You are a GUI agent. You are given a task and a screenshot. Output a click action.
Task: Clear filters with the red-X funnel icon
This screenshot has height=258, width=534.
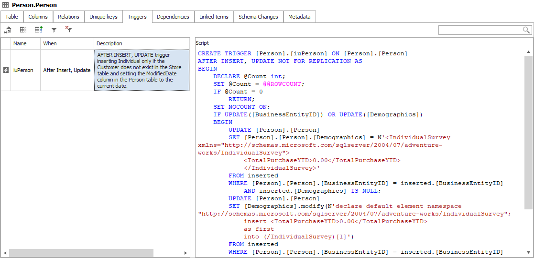click(x=69, y=30)
